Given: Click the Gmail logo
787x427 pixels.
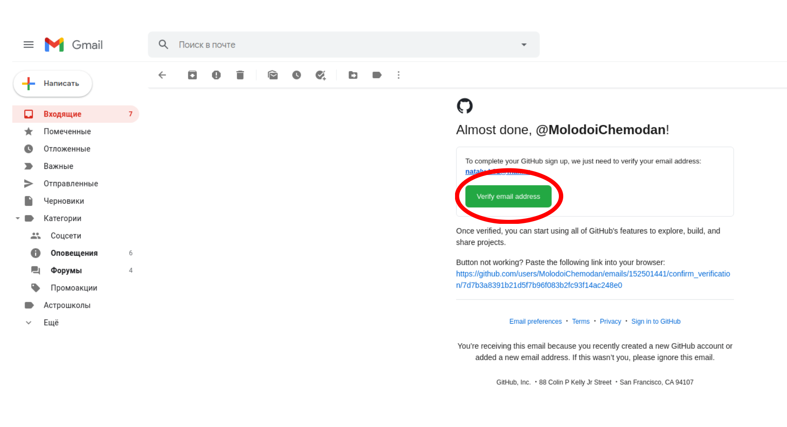Looking at the screenshot, I should point(73,44).
